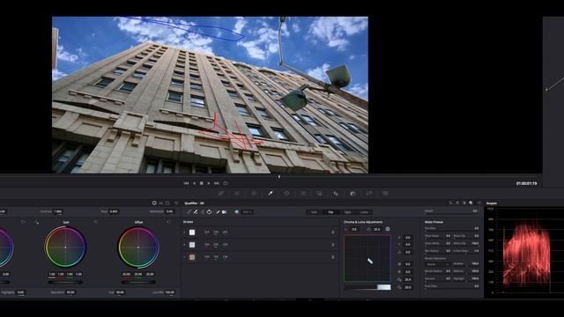Select the pen stroke tool in Qualifier

(218, 212)
